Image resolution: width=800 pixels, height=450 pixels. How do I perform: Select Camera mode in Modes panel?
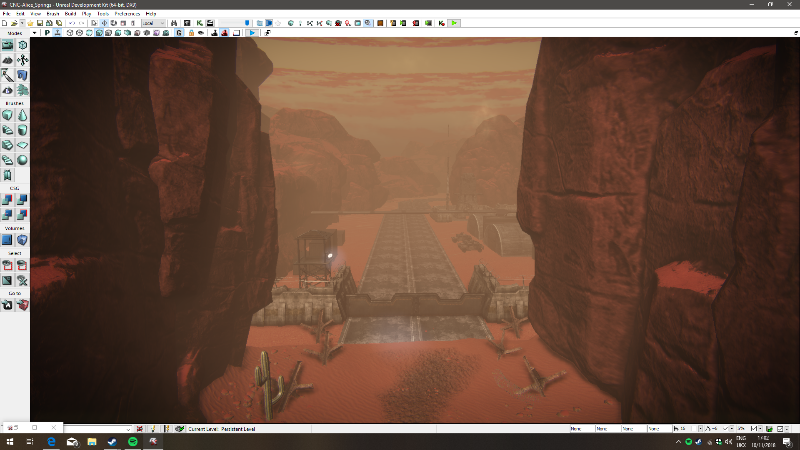[x=7, y=45]
